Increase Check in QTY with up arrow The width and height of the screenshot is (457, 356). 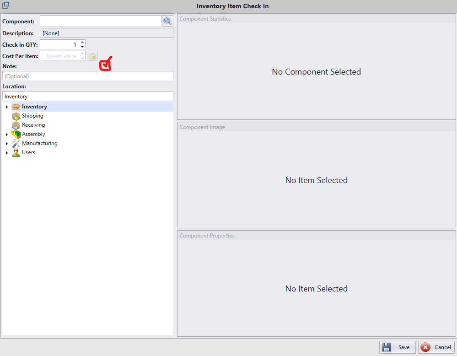(82, 43)
